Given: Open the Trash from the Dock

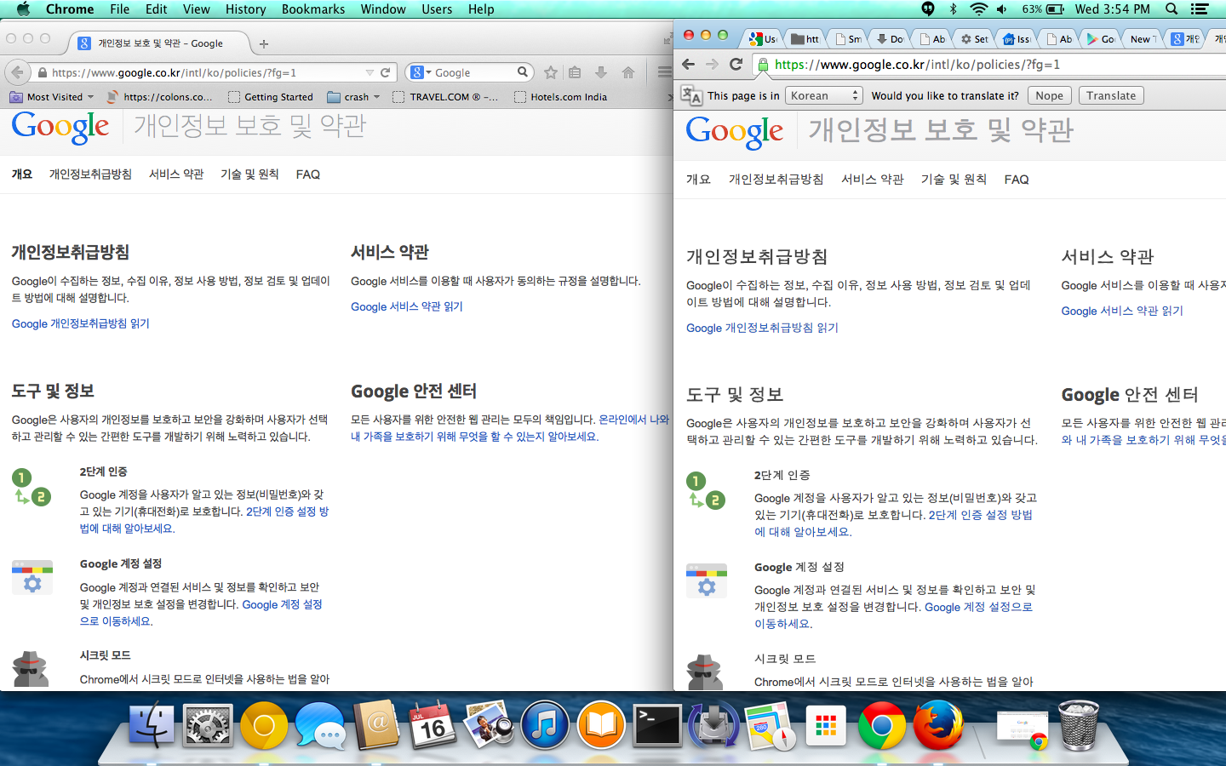Looking at the screenshot, I should point(1078,726).
